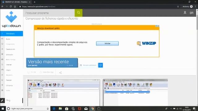Focus the Pesquisar programa search field

pyautogui.click(x=49, y=13)
